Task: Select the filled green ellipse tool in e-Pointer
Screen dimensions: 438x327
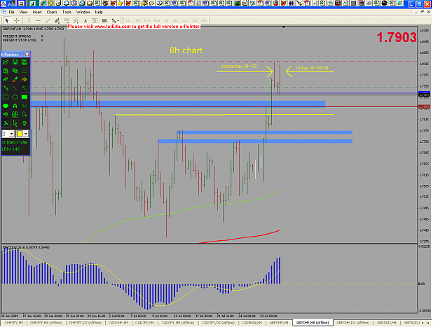Action: point(6,106)
